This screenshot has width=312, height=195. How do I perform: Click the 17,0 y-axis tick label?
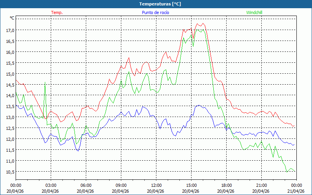[x=9, y=30]
